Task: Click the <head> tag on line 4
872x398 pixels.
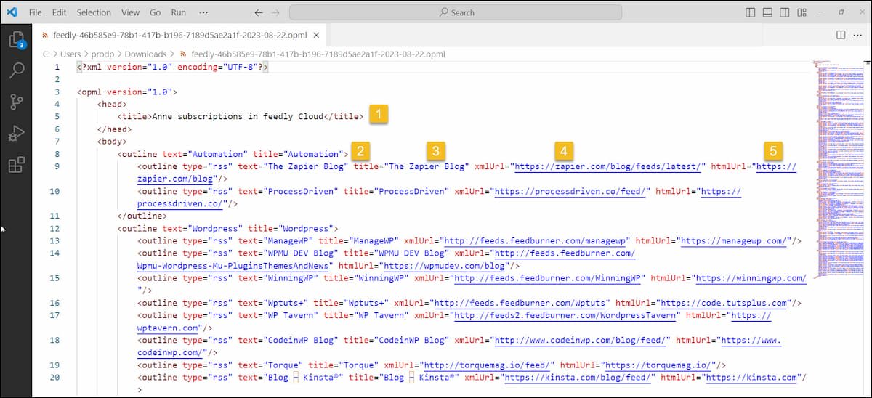Action: coord(112,104)
